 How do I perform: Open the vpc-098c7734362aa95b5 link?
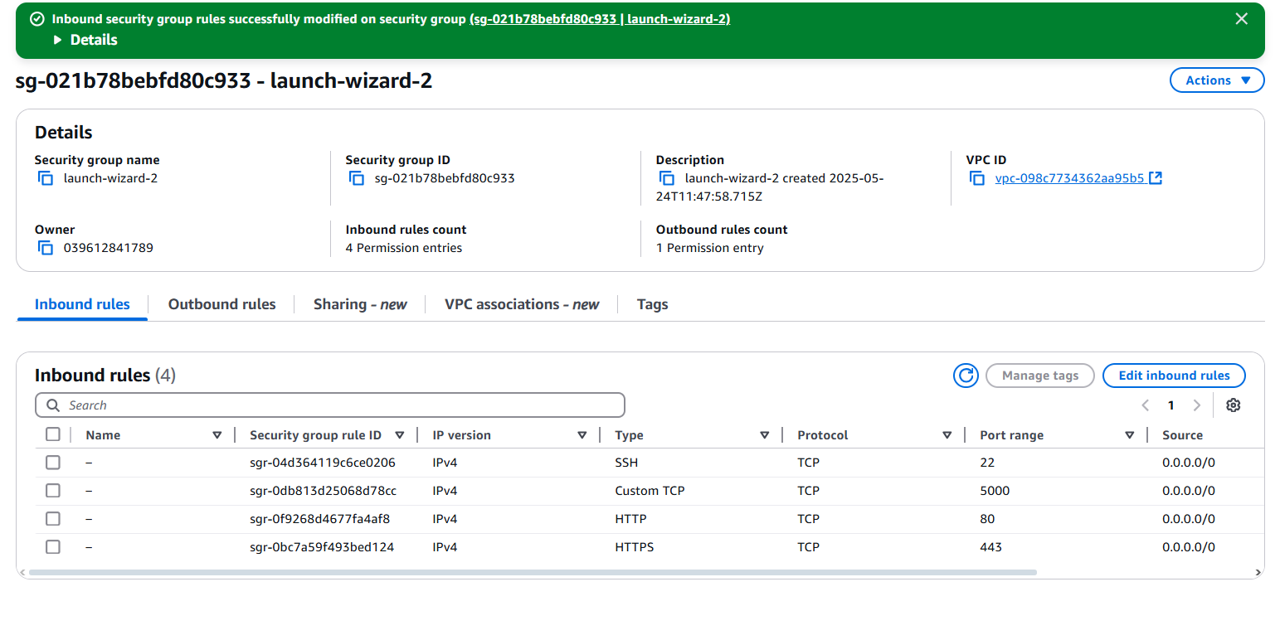pyautogui.click(x=1069, y=178)
